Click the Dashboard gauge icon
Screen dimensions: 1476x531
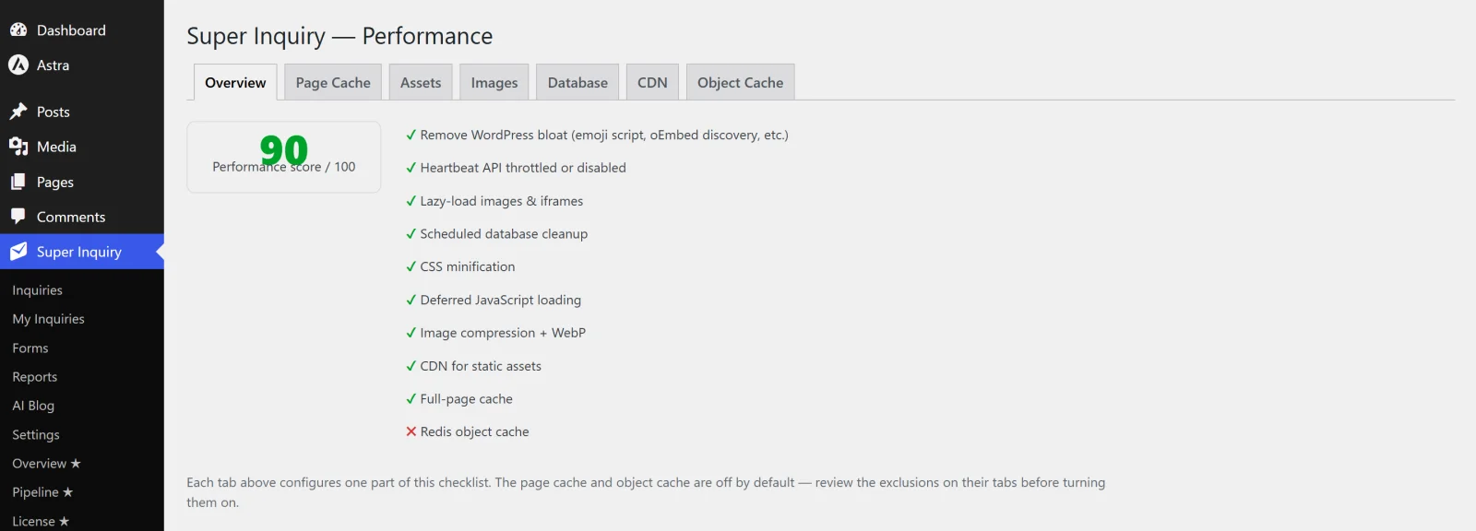click(x=18, y=30)
